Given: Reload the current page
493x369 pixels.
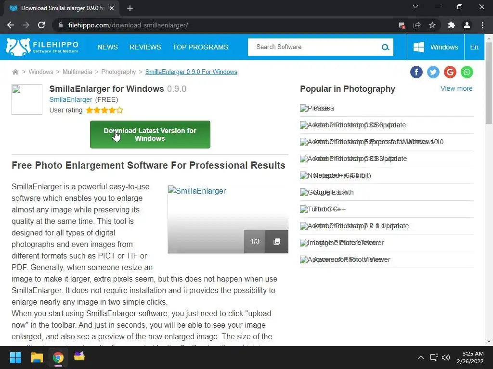Looking at the screenshot, I should point(41,25).
